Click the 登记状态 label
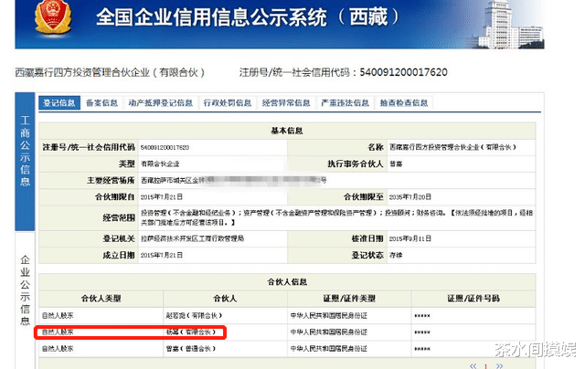 tap(367, 256)
